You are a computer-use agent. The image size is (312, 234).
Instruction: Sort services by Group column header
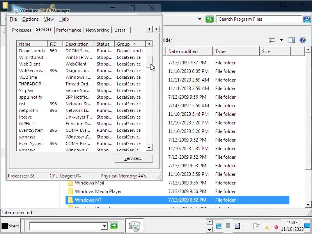pos(130,44)
